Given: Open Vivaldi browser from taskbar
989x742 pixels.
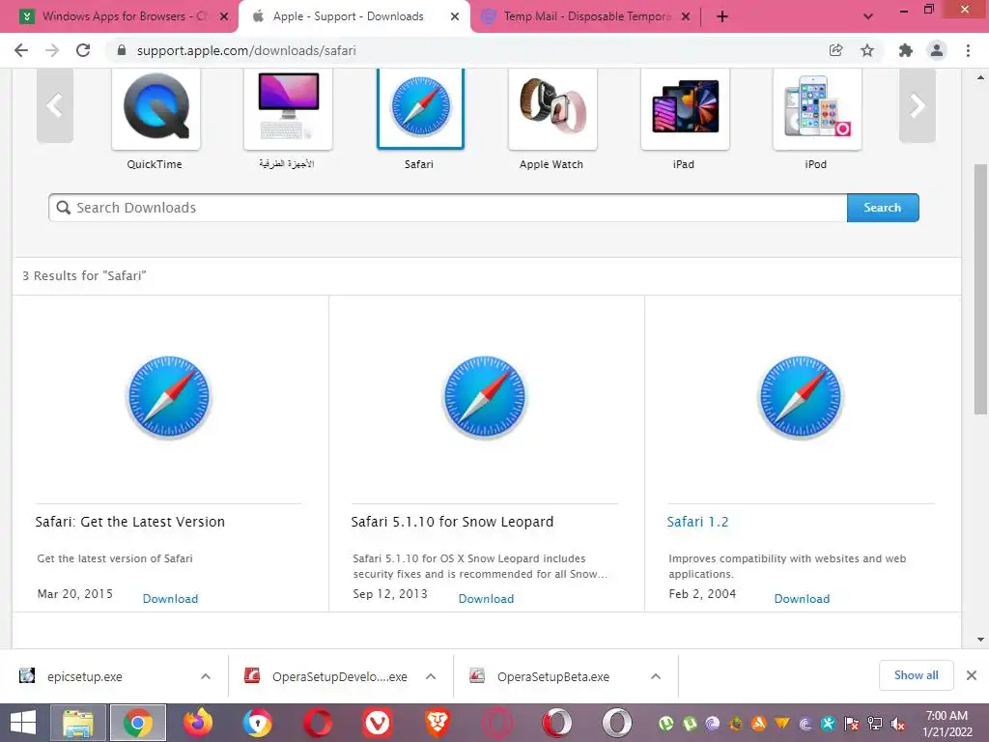Looking at the screenshot, I should [378, 723].
